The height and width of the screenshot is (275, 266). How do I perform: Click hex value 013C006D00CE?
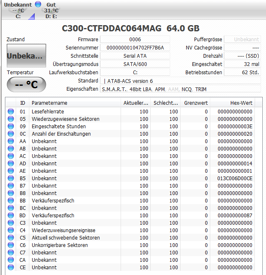point(235,179)
